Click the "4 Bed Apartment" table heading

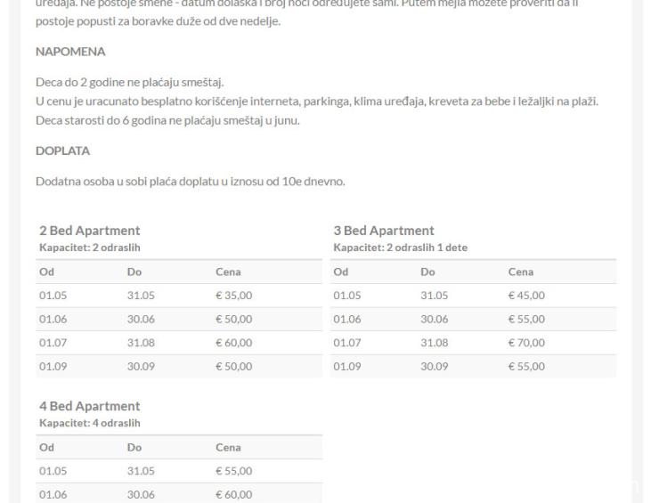89,407
